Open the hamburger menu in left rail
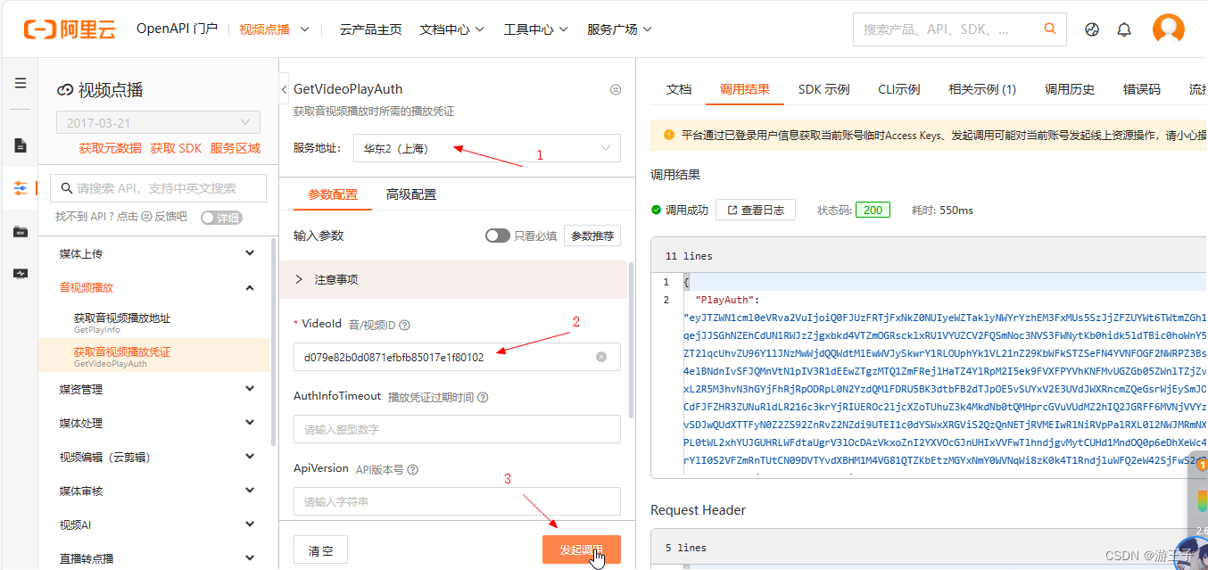 pos(20,83)
